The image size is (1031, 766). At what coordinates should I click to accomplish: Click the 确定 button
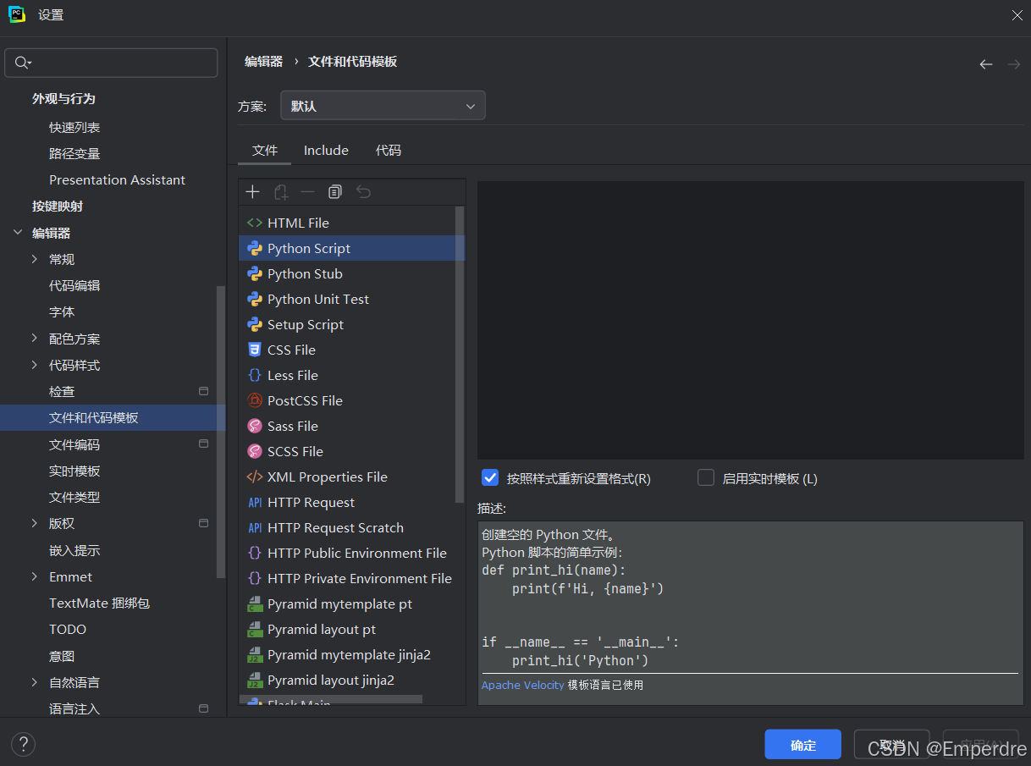coord(802,745)
